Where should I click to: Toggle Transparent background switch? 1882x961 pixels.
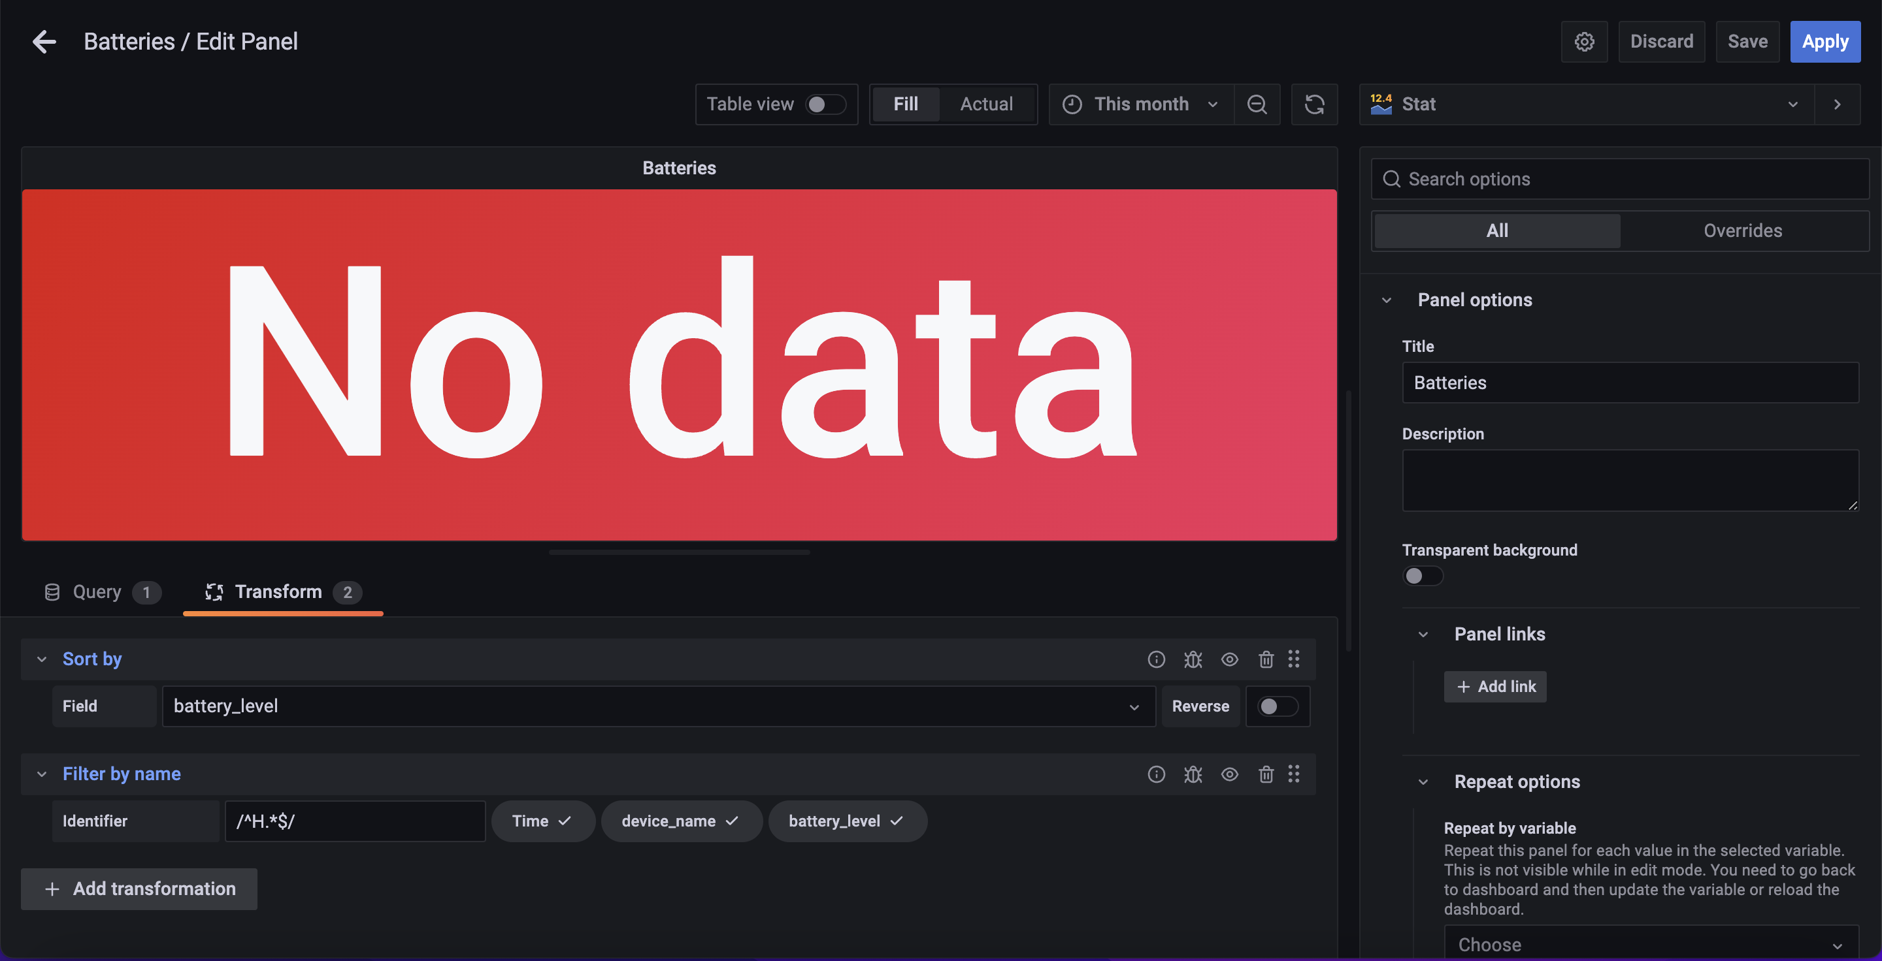point(1422,576)
